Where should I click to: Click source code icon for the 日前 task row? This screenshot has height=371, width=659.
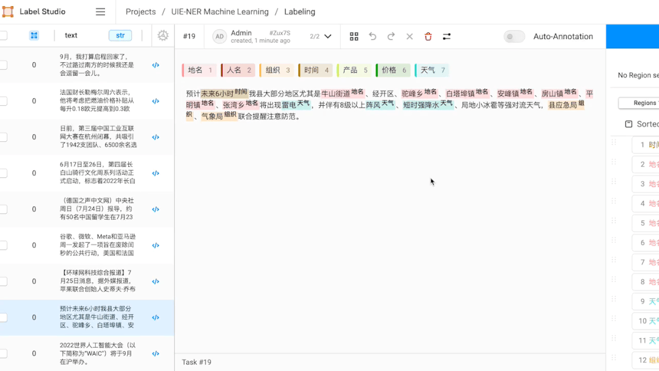point(156,137)
